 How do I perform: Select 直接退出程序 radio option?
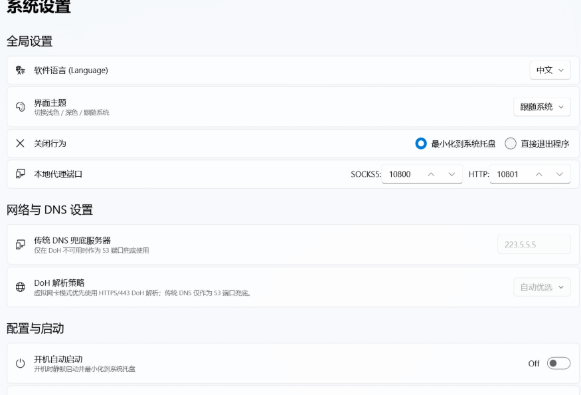click(x=511, y=143)
